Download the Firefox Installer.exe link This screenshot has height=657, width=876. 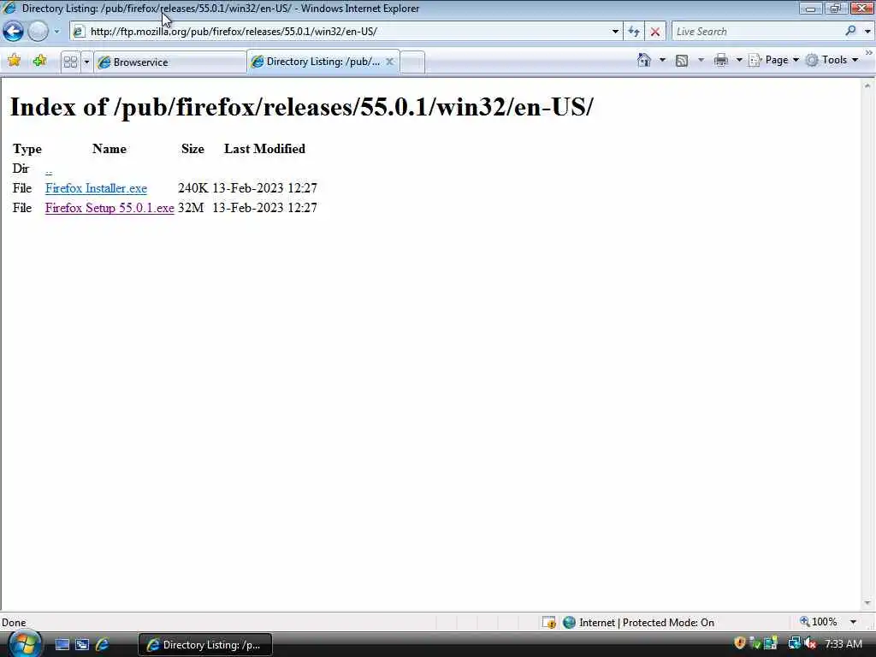tap(96, 188)
